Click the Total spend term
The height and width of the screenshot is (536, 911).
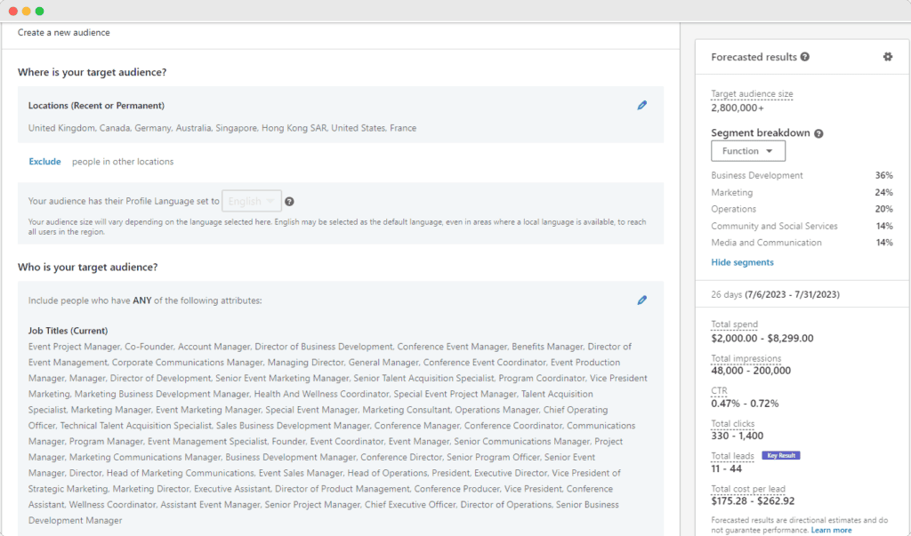(733, 324)
